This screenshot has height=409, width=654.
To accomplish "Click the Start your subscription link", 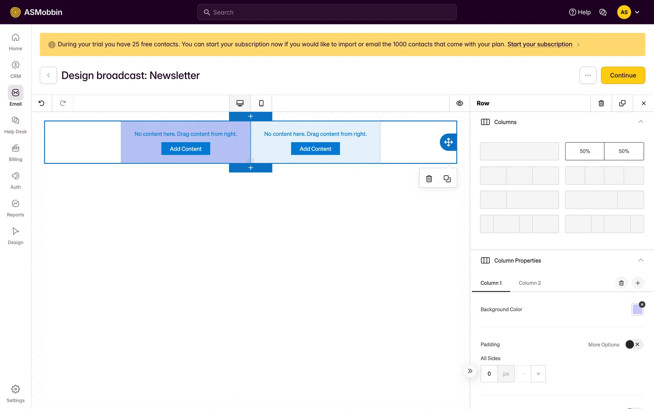I will click(540, 44).
